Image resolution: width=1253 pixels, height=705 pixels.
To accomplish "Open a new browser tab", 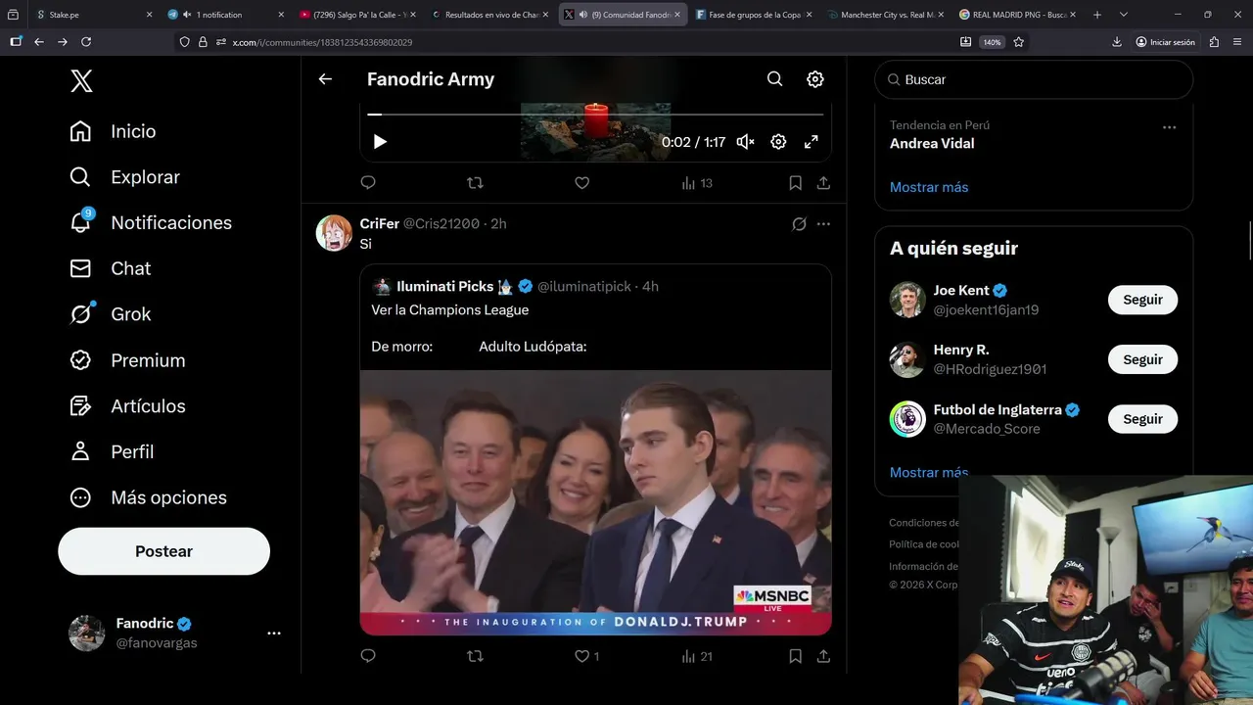I will click(1096, 15).
